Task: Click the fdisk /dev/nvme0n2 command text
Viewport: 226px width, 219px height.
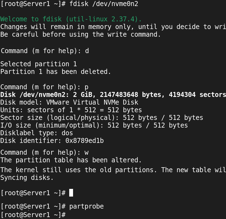Action: (x=104, y=4)
